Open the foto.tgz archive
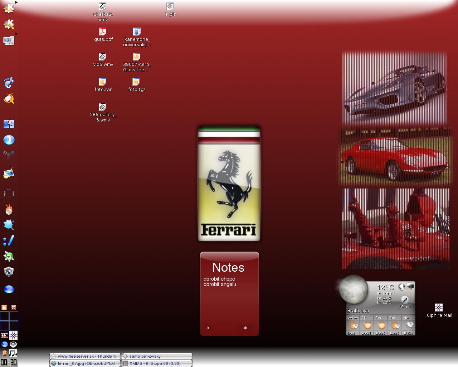Screen dimensions: 458x367 click(137, 85)
